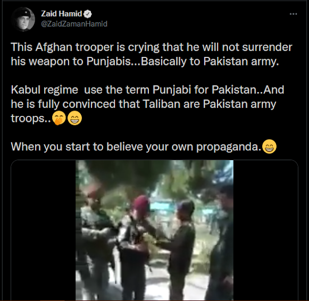
Task: Open the tweet author's profile avatar
Action: pyautogui.click(x=23, y=19)
